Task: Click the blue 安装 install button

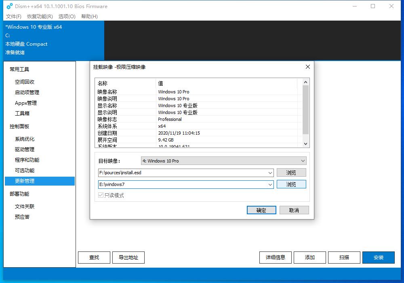Action: coord(378,257)
